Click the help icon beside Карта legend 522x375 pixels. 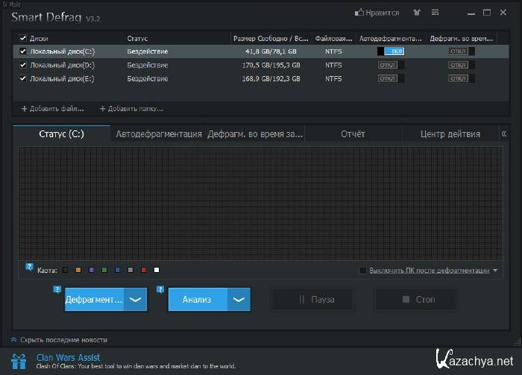click(x=30, y=266)
